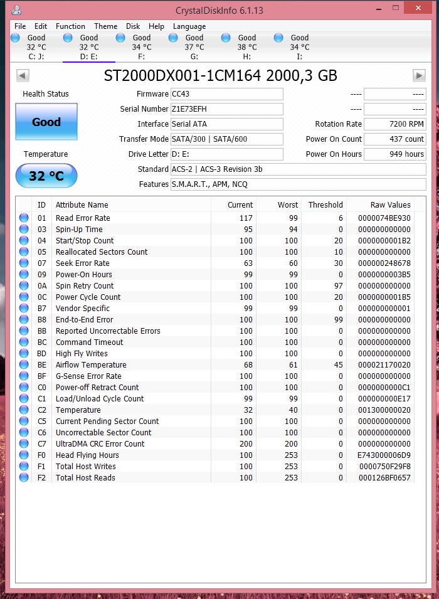Go to previous disk with left arrow
439x599 pixels.
click(23, 75)
